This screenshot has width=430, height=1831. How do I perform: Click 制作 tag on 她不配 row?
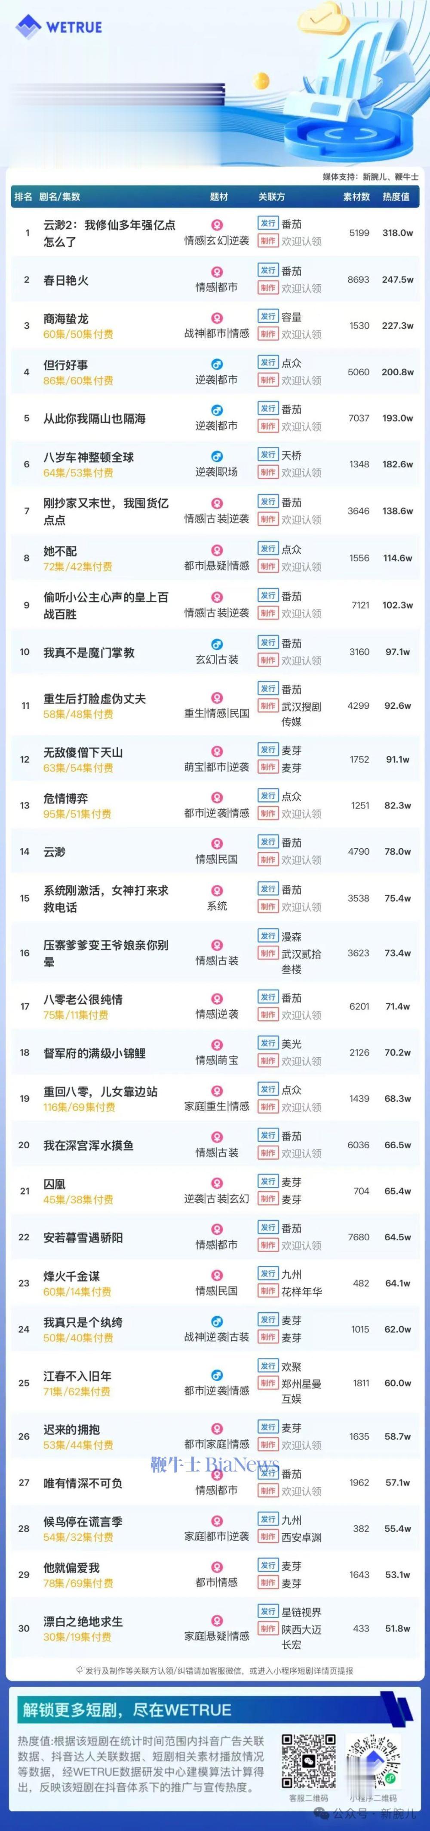(x=267, y=567)
